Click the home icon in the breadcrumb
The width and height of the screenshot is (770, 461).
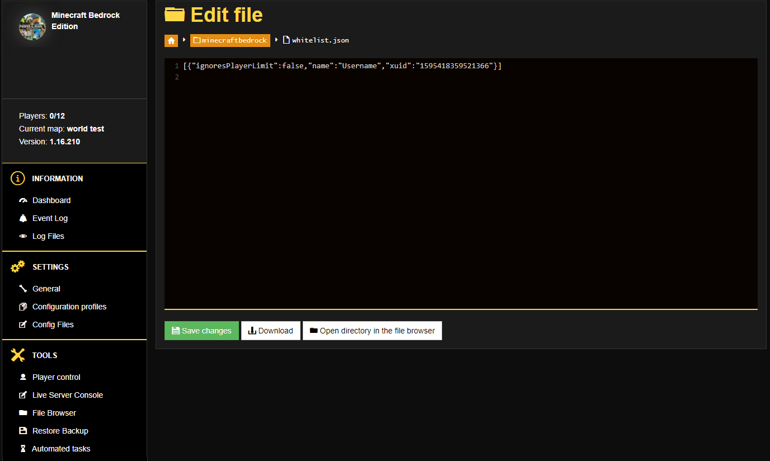tap(171, 40)
